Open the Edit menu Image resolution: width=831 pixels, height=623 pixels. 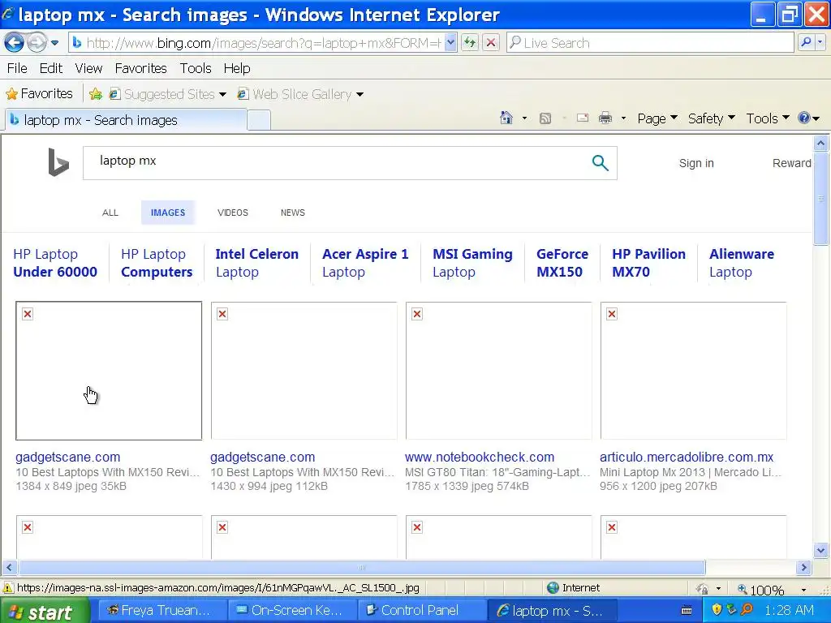[x=51, y=68]
